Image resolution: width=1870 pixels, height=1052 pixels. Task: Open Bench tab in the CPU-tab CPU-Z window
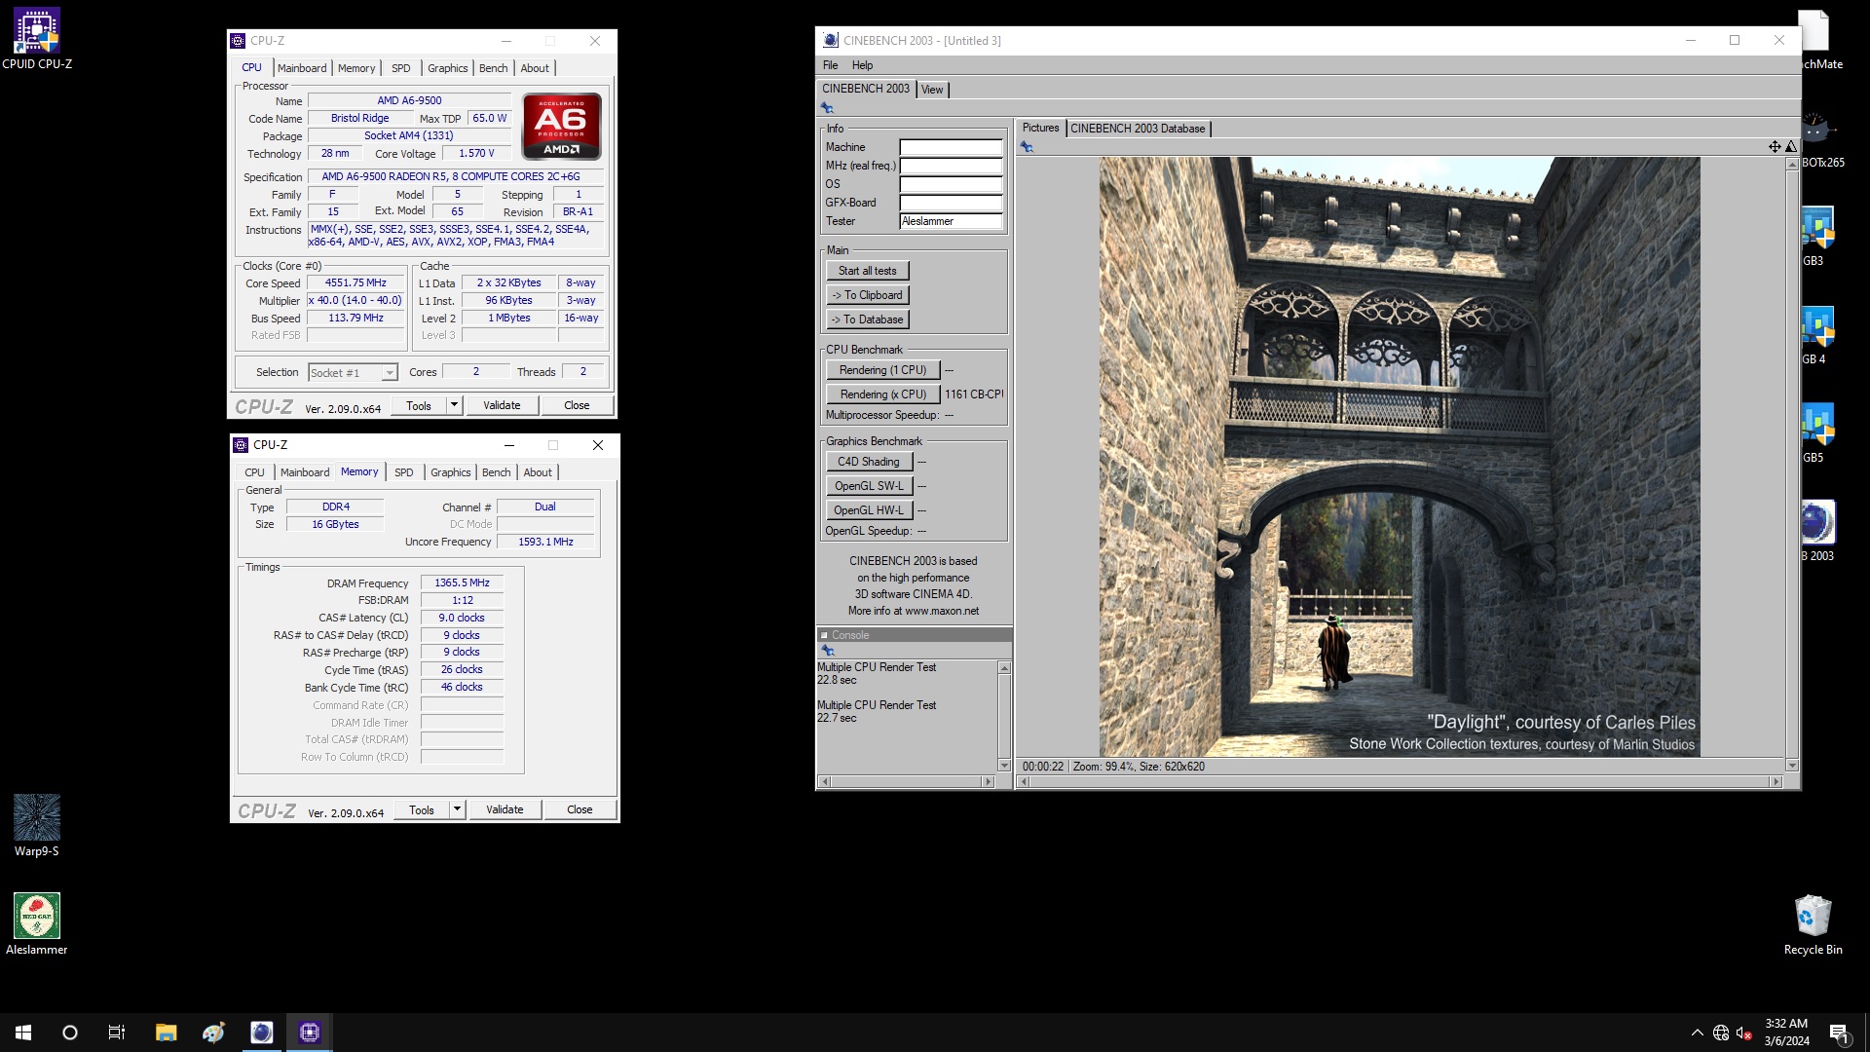pos(493,68)
